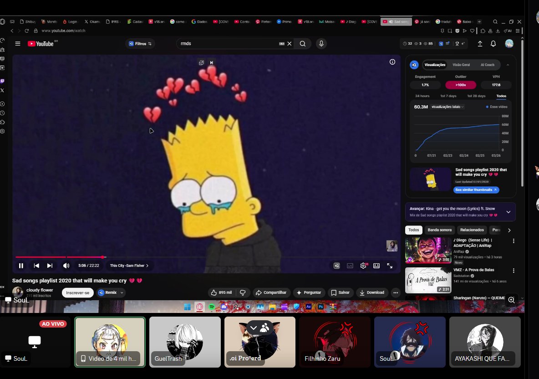Screen dimensions: 539x379
Task: Select the 1st 7 days range
Action: 448,96
